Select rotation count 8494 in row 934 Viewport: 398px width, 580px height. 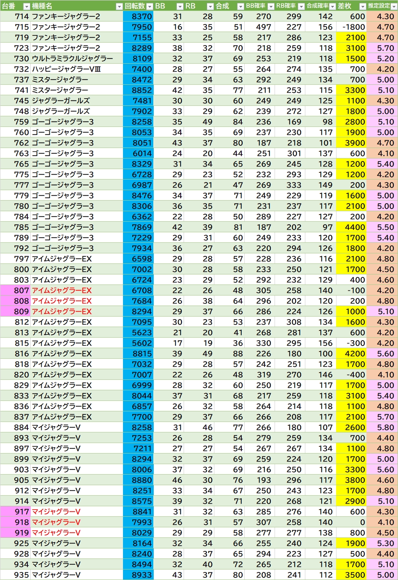pyautogui.click(x=138, y=564)
